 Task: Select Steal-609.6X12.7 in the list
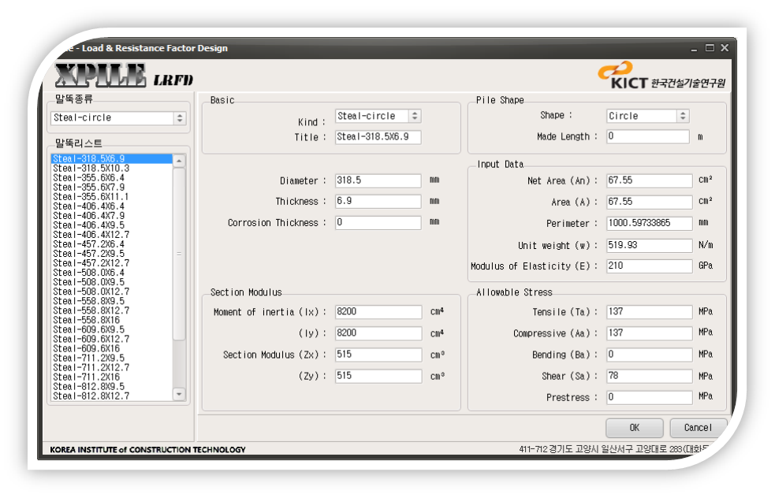click(x=112, y=339)
